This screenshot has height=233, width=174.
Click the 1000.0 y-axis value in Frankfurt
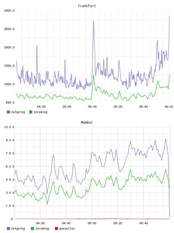[9, 84]
